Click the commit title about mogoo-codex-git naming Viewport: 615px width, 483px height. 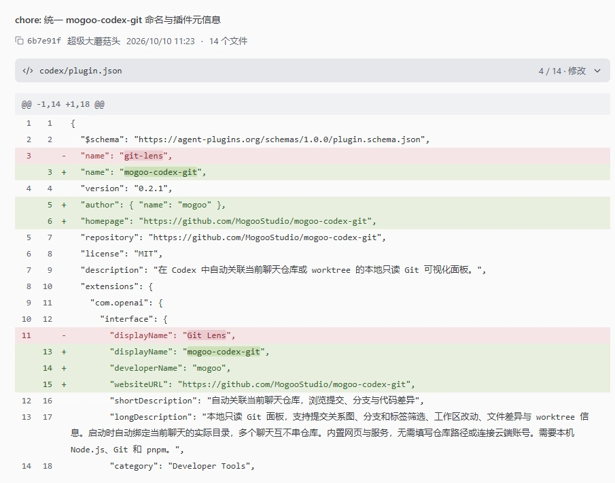pyautogui.click(x=118, y=20)
